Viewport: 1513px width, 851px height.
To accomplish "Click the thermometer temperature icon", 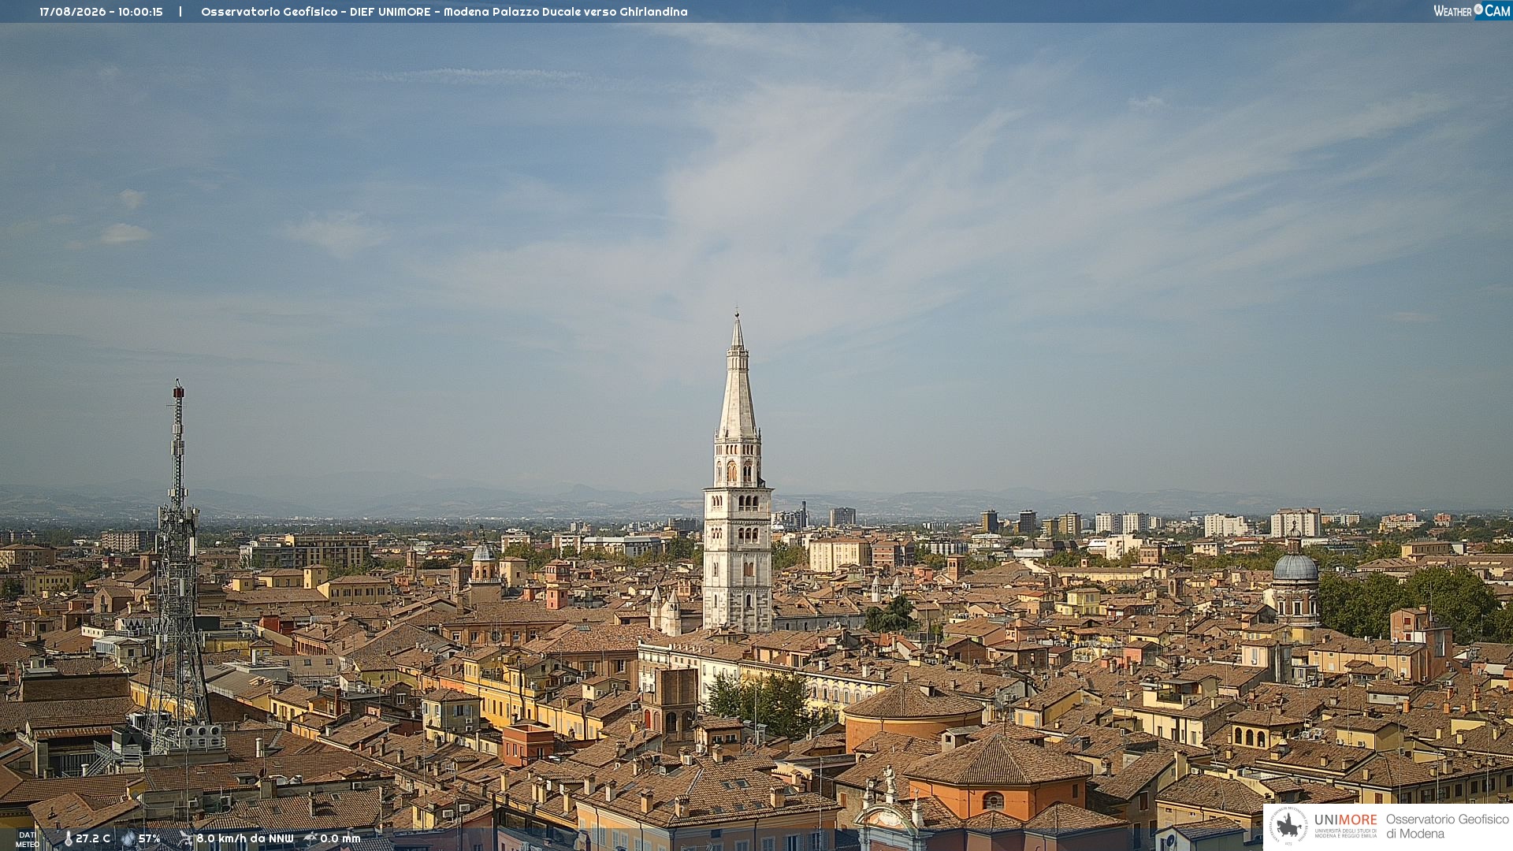I will tap(69, 838).
